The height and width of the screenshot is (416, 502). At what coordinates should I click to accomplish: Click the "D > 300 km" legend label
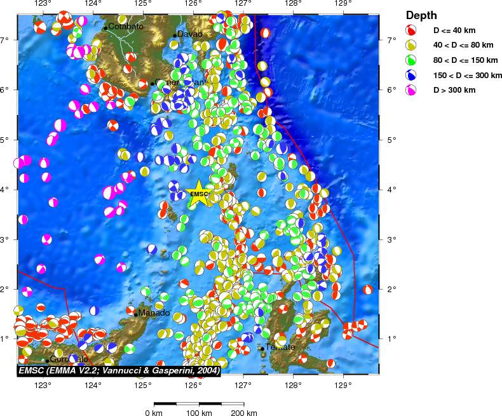(x=454, y=90)
